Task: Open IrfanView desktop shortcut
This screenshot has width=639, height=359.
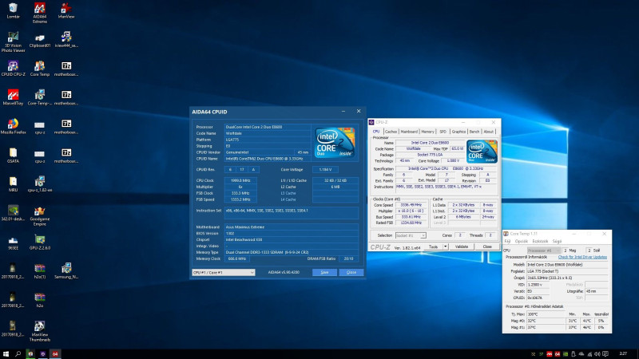Action: (66, 10)
